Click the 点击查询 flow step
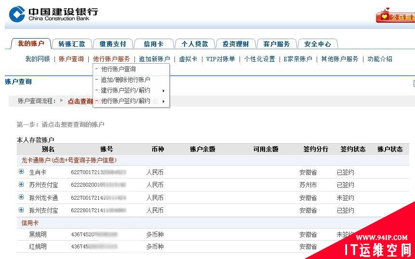Screen dimensions: 415x259 coord(80,101)
